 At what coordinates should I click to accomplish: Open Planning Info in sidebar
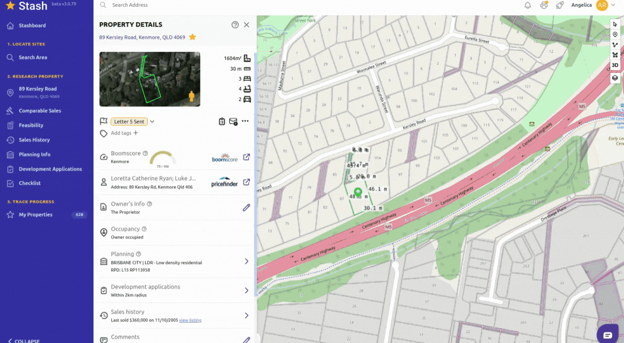click(x=35, y=154)
